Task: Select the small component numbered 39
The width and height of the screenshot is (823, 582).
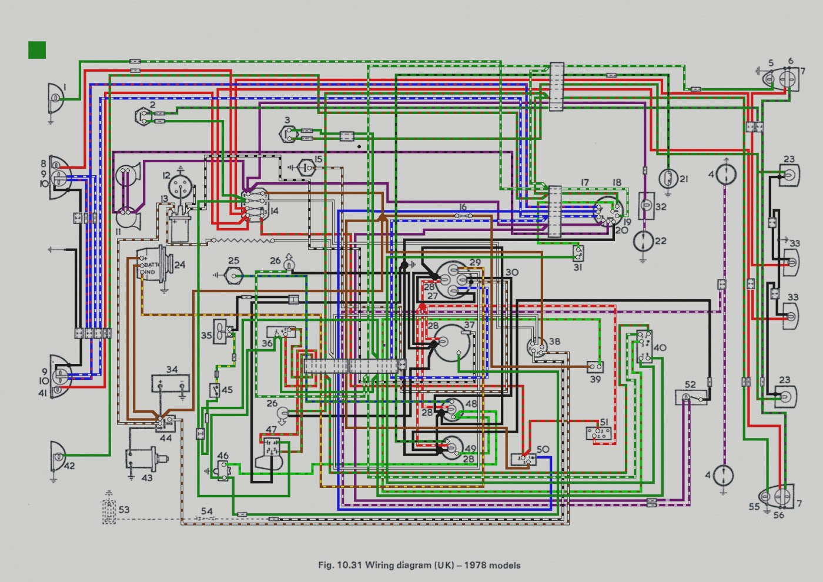Action: pos(594,367)
